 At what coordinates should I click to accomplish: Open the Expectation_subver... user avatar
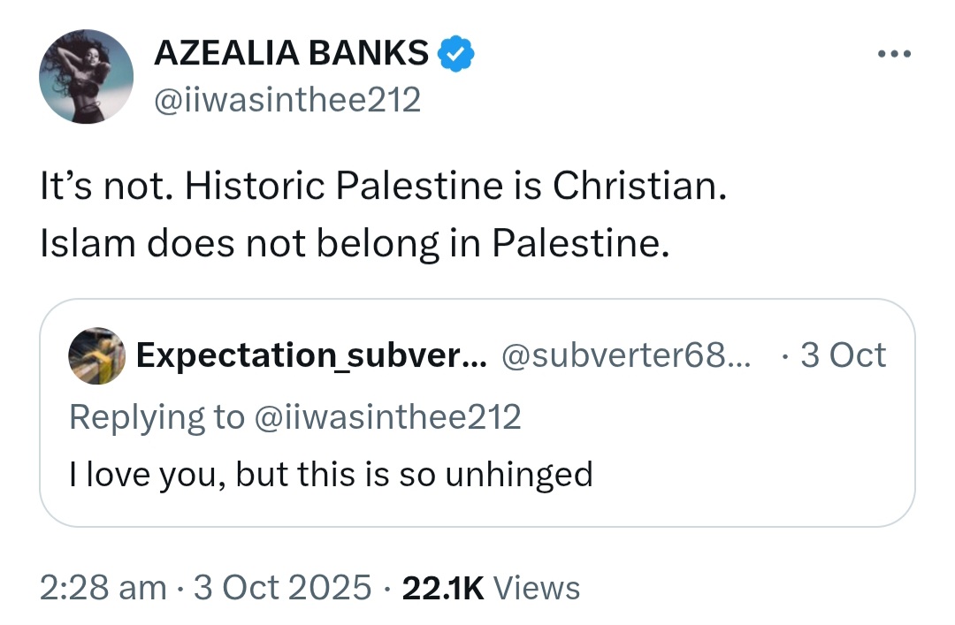[x=96, y=355]
